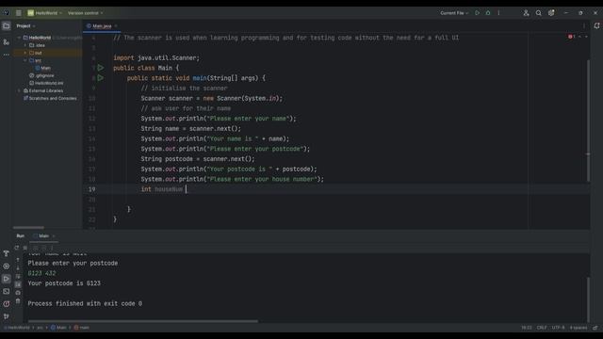Toggle soft-wrap in Run console

[18, 276]
